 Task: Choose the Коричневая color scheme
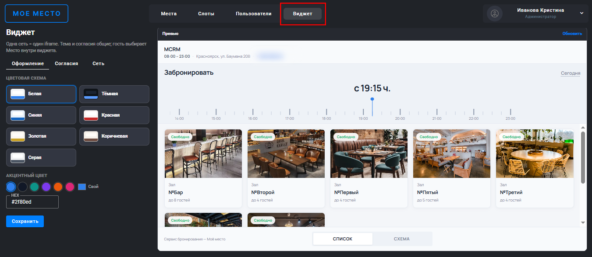pyautogui.click(x=114, y=136)
